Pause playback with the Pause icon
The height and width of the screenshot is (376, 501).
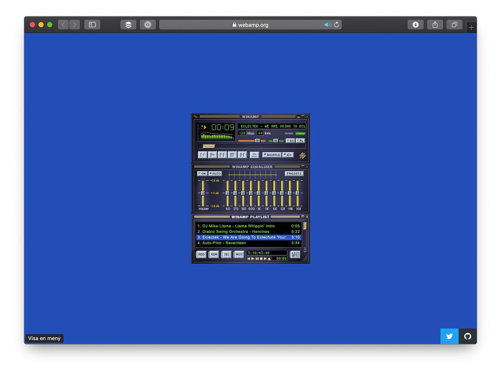[x=222, y=155]
